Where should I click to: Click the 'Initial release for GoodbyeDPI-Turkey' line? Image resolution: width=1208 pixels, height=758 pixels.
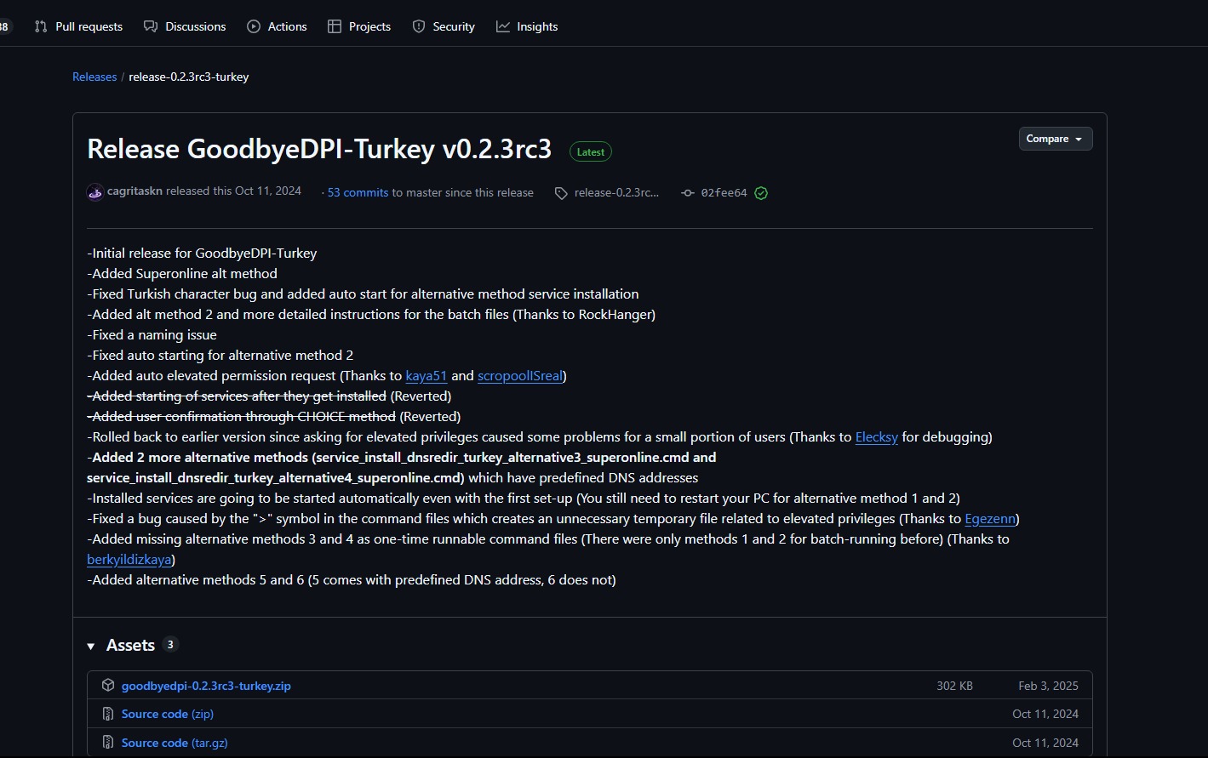[202, 254]
